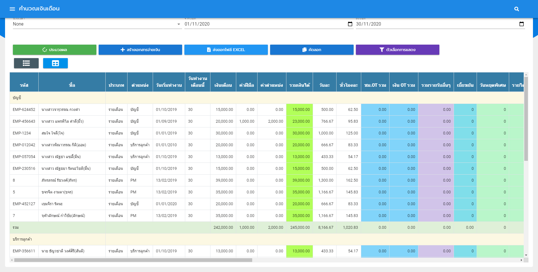Click start date cell 01/01/2010
This screenshot has height=272, width=538.
pos(169,145)
